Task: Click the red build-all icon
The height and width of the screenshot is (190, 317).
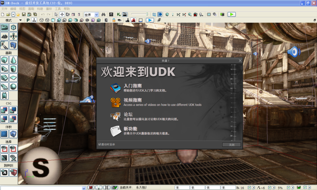Action: [x=195, y=15]
